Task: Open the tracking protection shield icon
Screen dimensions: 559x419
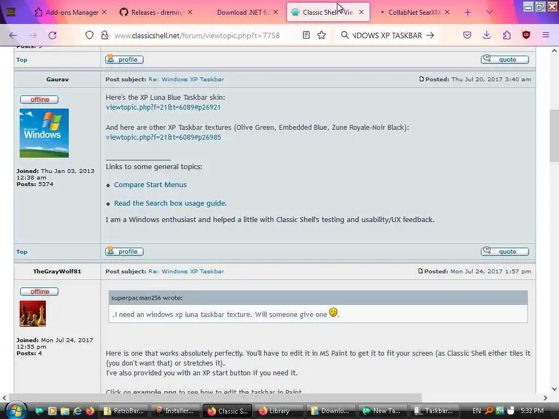Action: pos(90,35)
